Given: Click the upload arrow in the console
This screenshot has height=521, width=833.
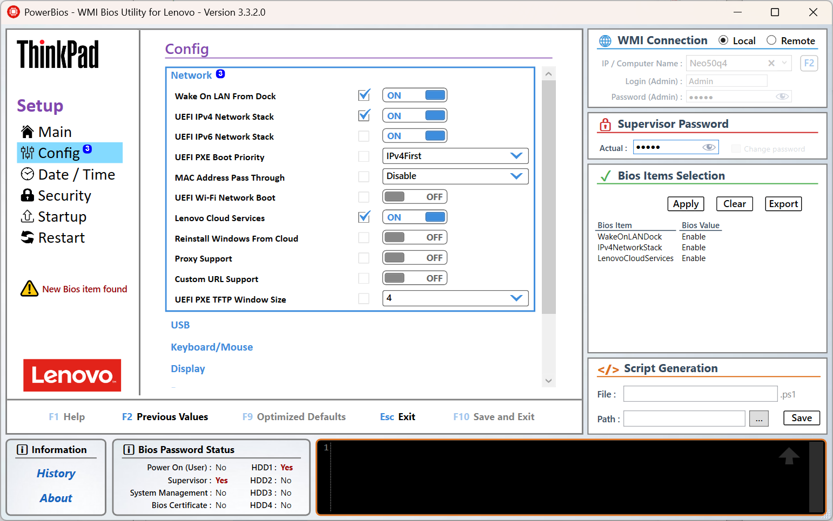Looking at the screenshot, I should coord(789,456).
